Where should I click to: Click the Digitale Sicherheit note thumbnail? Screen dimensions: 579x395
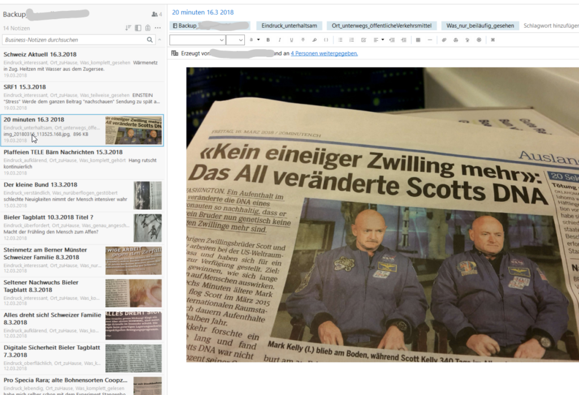pyautogui.click(x=133, y=358)
